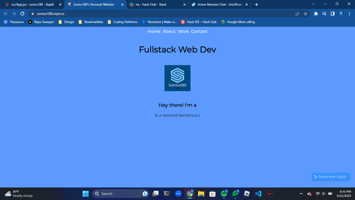
Task: Toggle the browser side panel icon
Action: pos(332,14)
